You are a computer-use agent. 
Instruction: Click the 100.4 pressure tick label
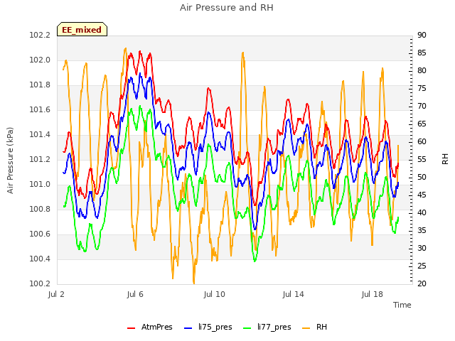[40, 259]
